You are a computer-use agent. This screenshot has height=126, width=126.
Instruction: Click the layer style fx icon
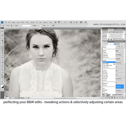tap(109, 98)
